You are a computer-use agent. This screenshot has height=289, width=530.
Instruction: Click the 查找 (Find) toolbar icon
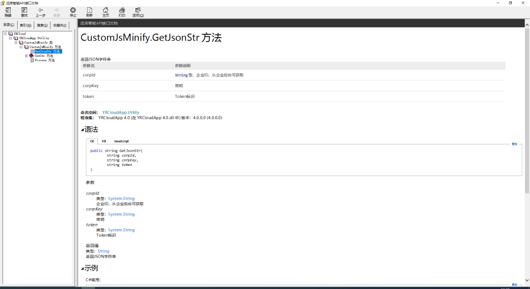pos(24,10)
